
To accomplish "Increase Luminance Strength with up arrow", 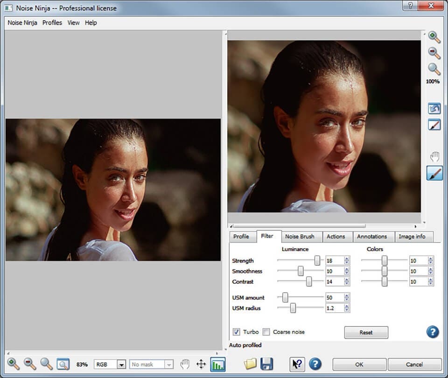I will (347, 259).
